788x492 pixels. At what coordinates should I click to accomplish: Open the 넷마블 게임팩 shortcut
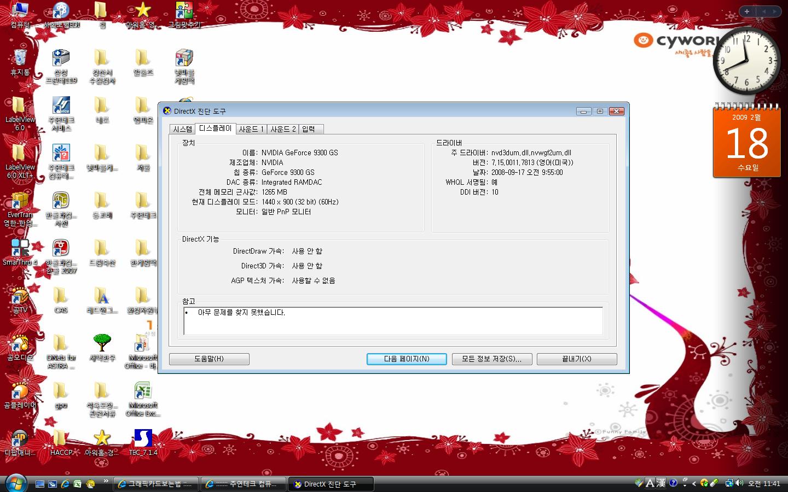184,66
